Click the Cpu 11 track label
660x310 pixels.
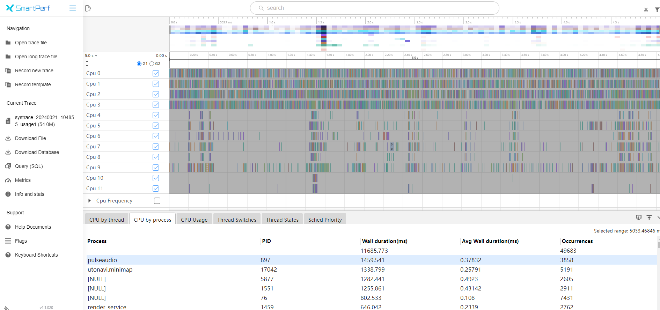pos(95,189)
